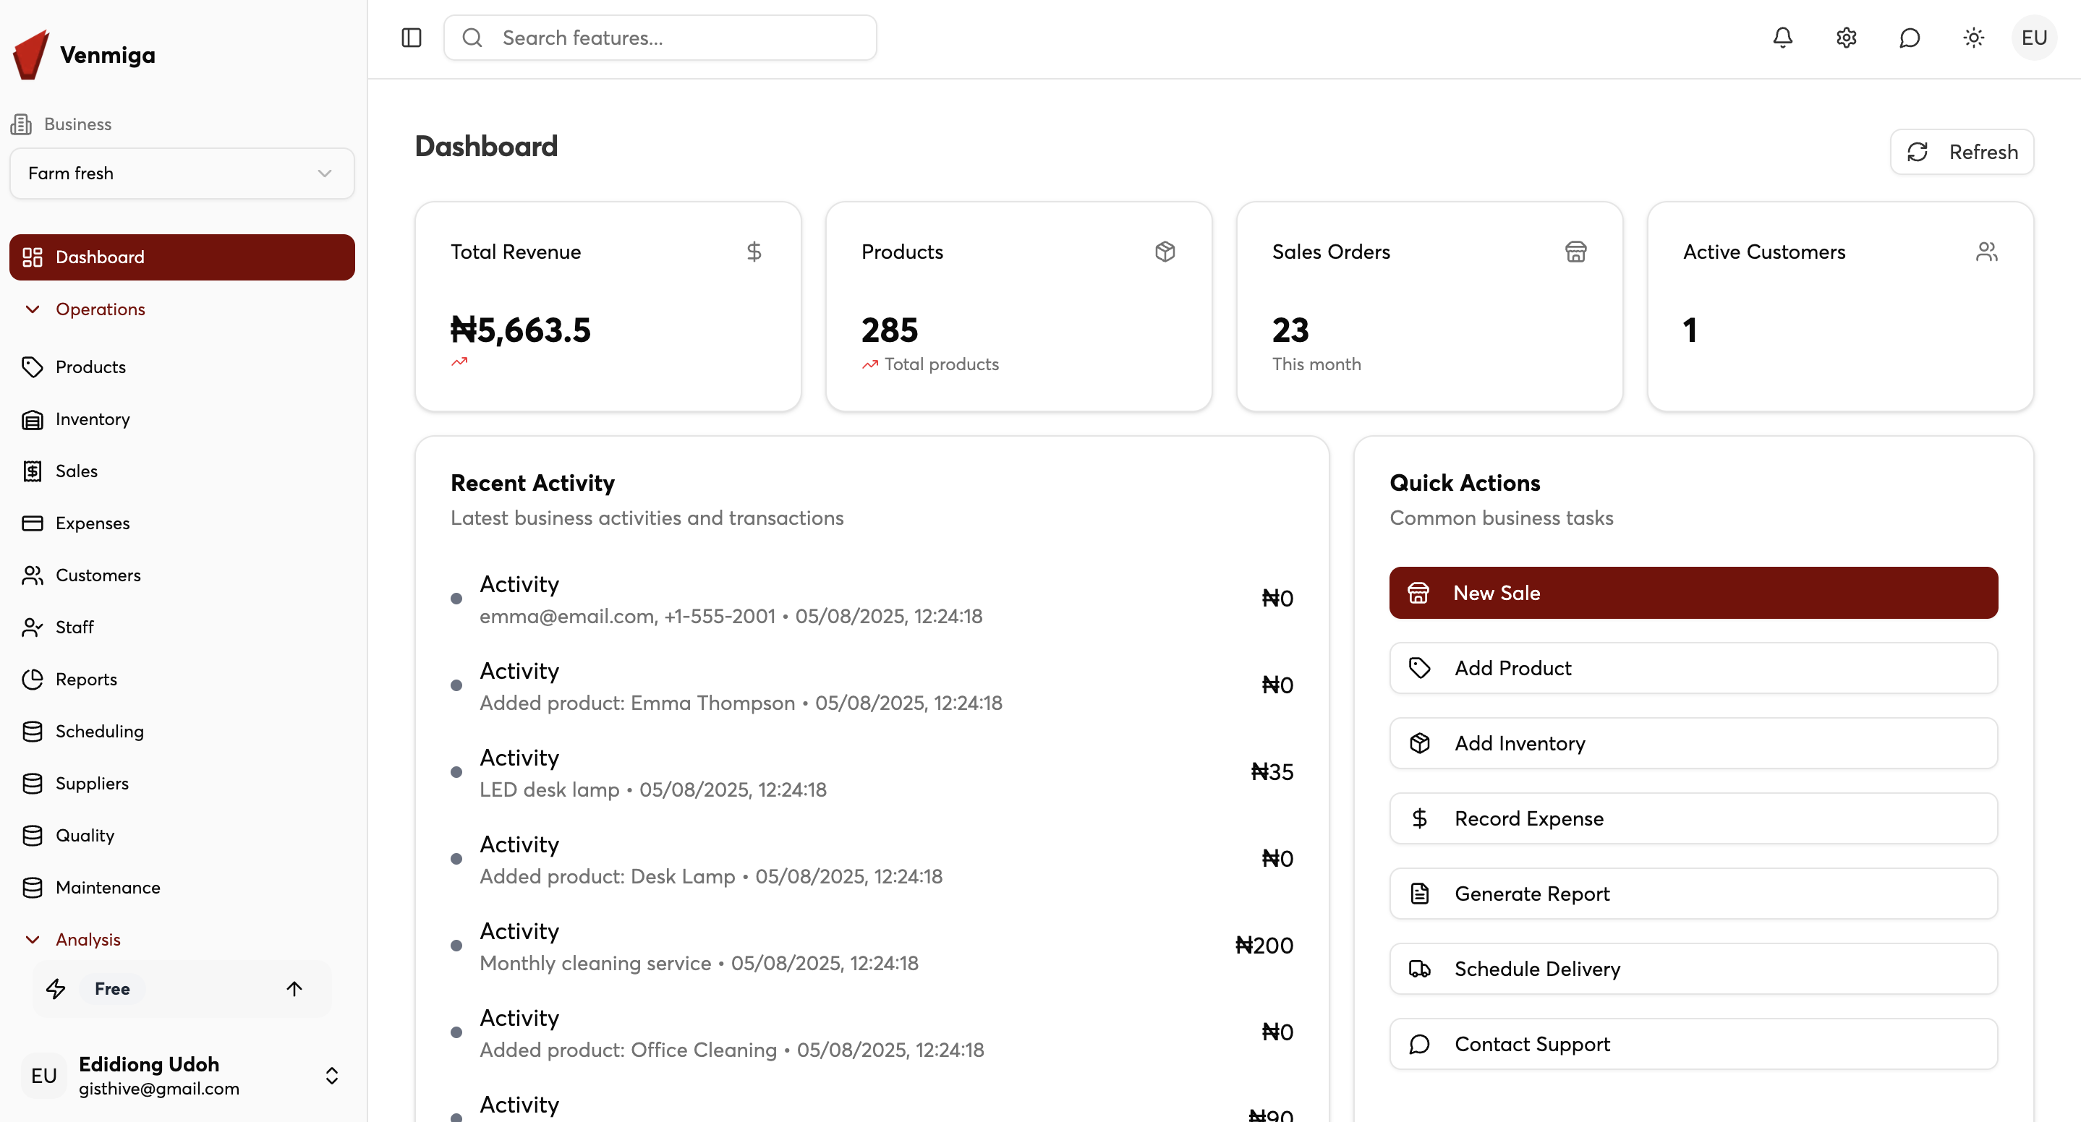
Task: Click the notifications bell icon
Action: [1782, 38]
